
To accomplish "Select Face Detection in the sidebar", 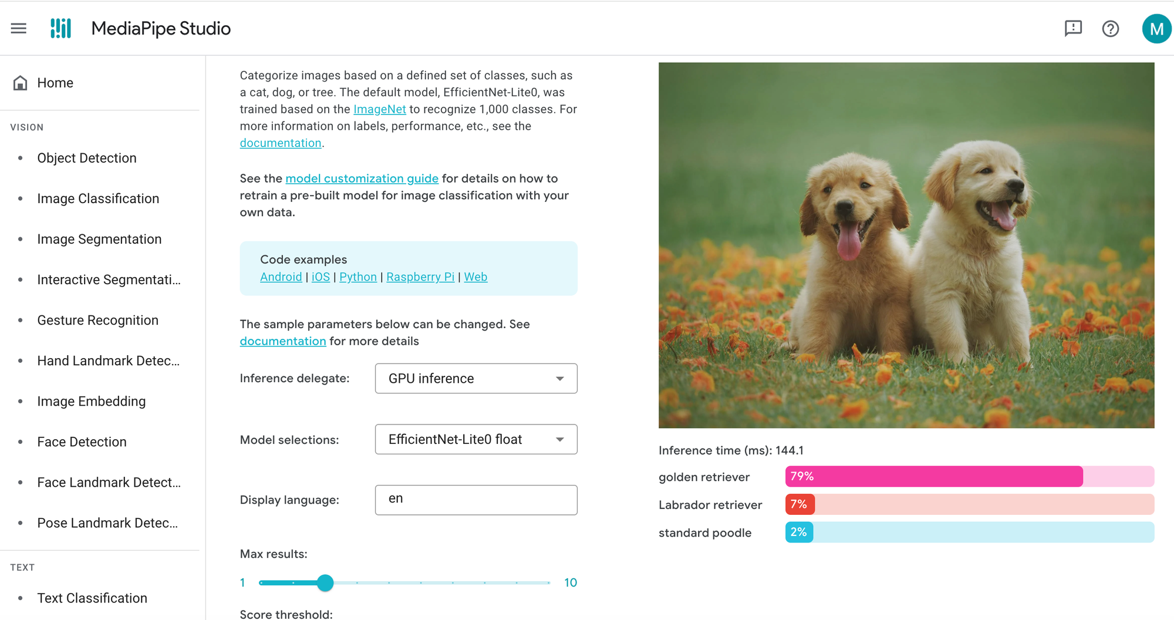I will (82, 442).
